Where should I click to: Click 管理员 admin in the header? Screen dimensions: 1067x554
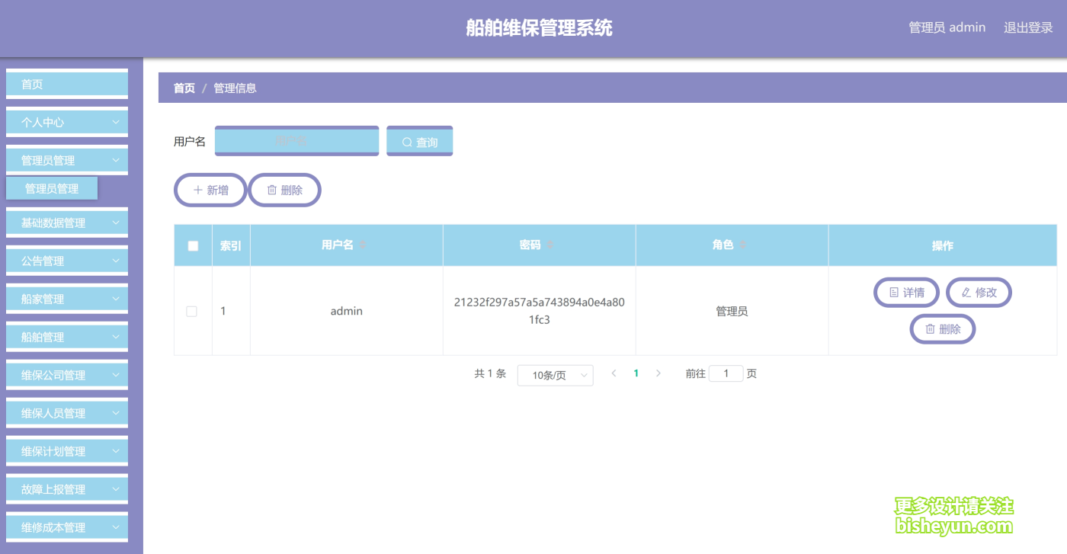[947, 27]
